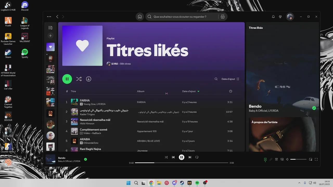Open the notifications bell
This screenshot has width=333, height=187.
click(273, 17)
